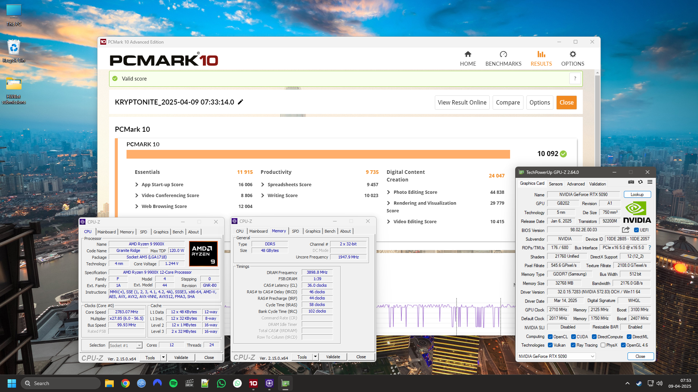
Task: Click the taskbar Search box
Action: tap(60, 383)
